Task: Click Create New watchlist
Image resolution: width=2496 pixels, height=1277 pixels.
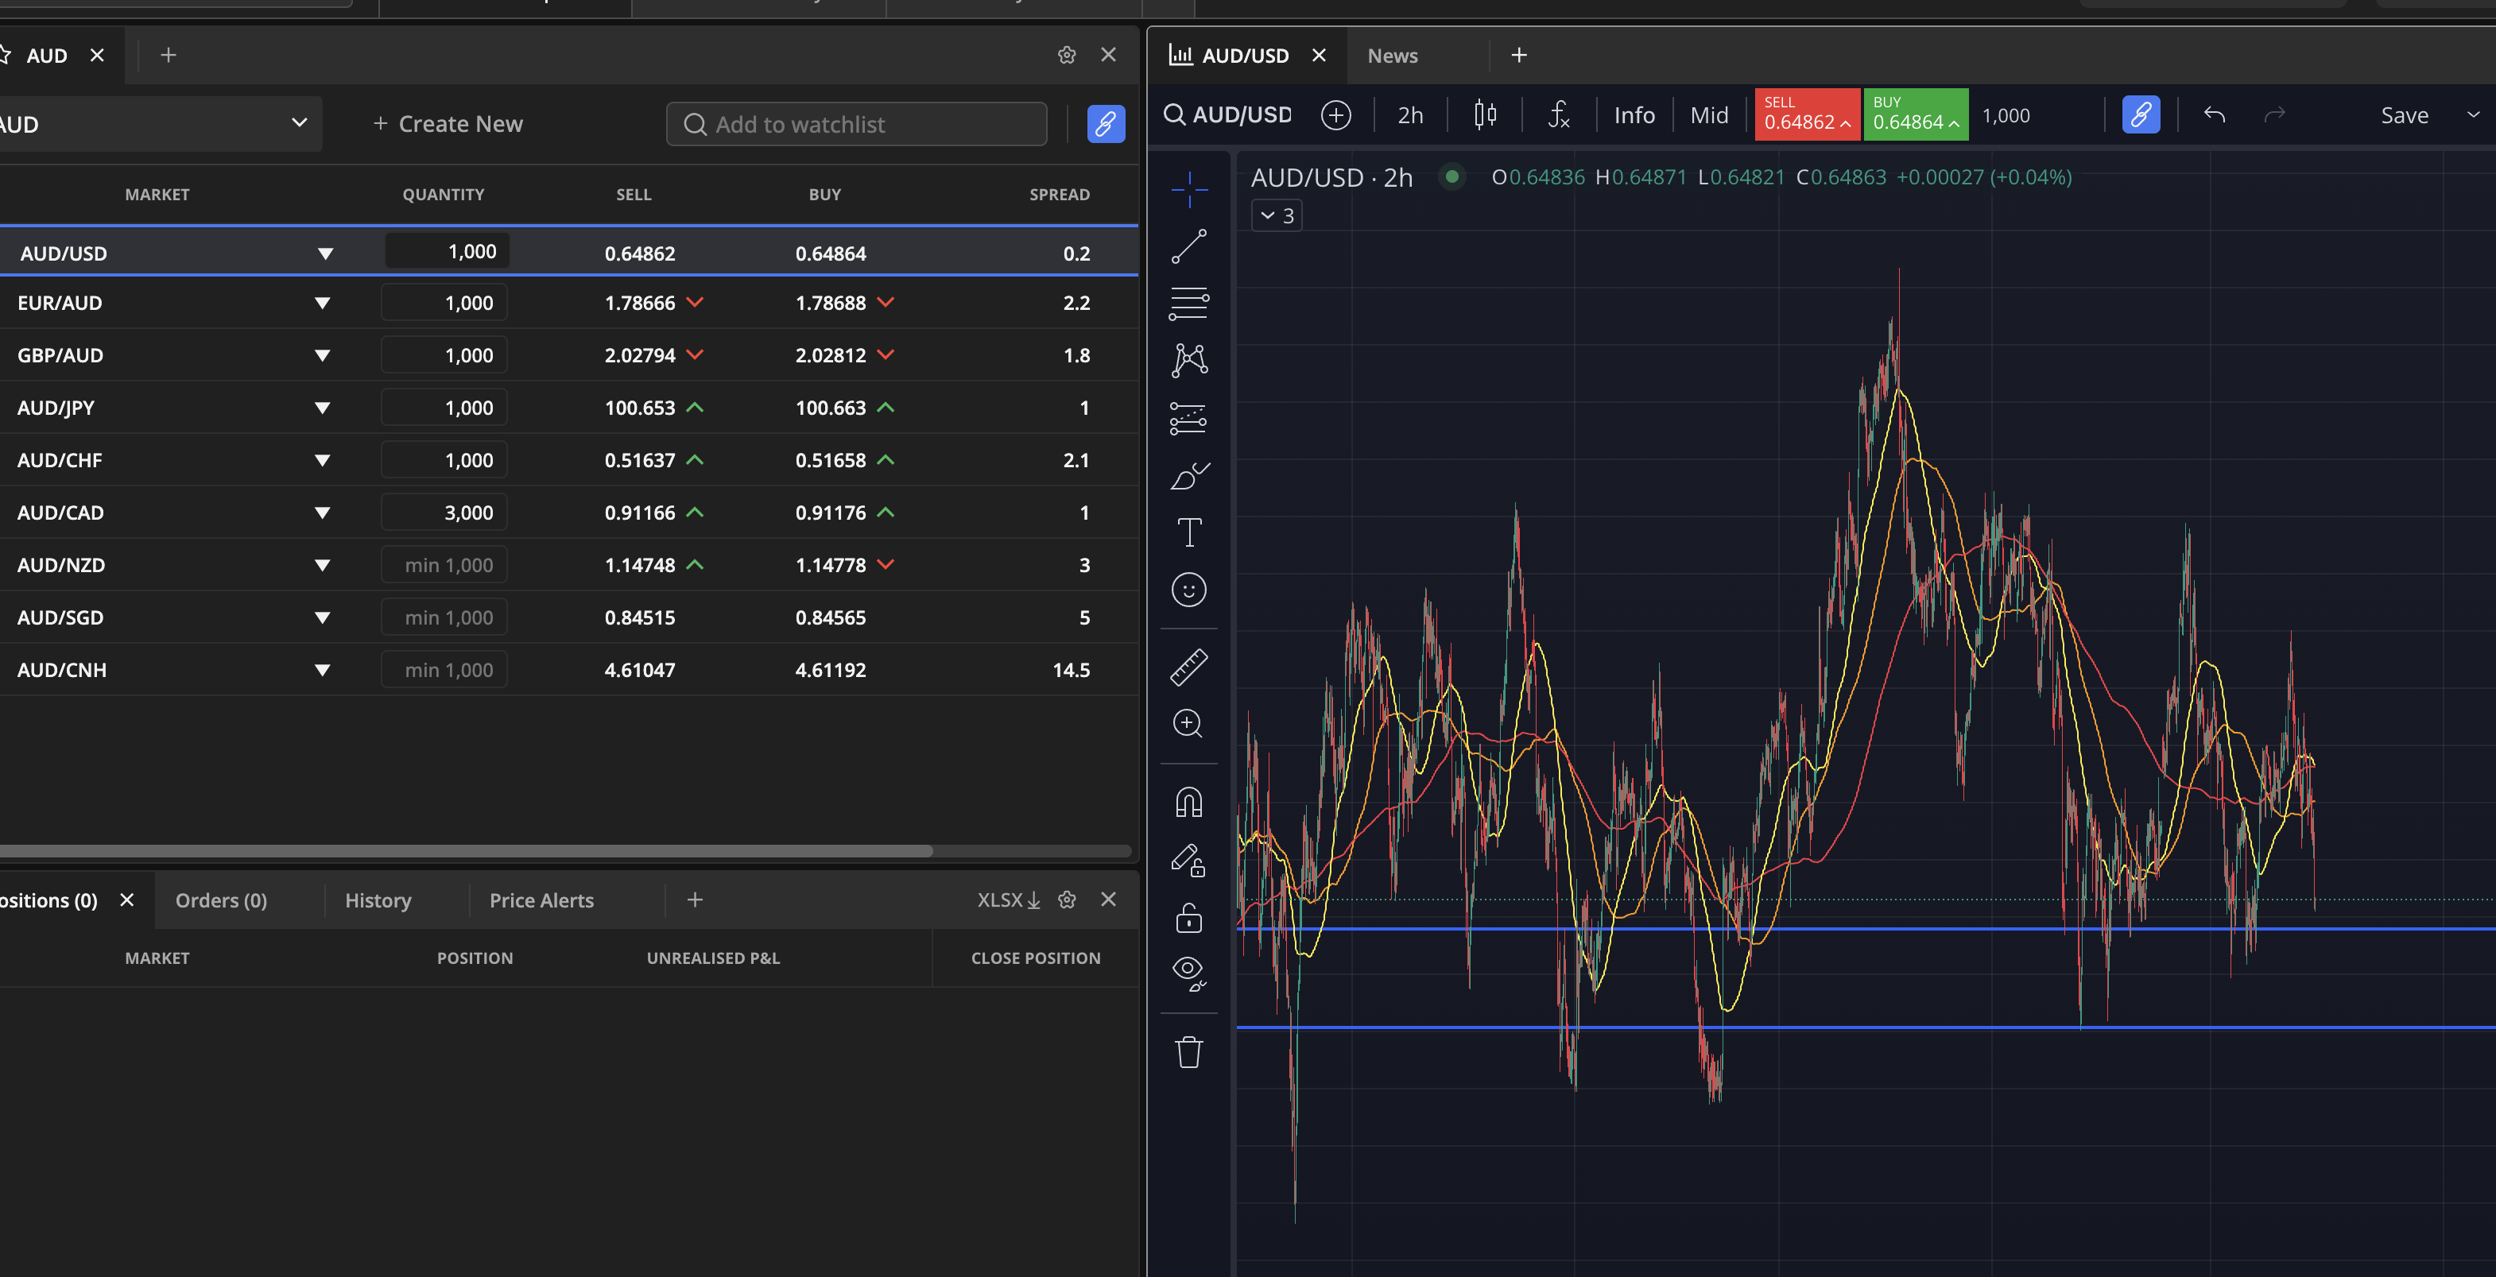Action: click(x=448, y=124)
